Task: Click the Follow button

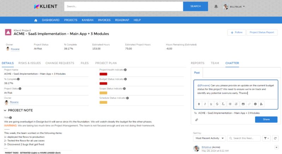Action: click(x=236, y=32)
